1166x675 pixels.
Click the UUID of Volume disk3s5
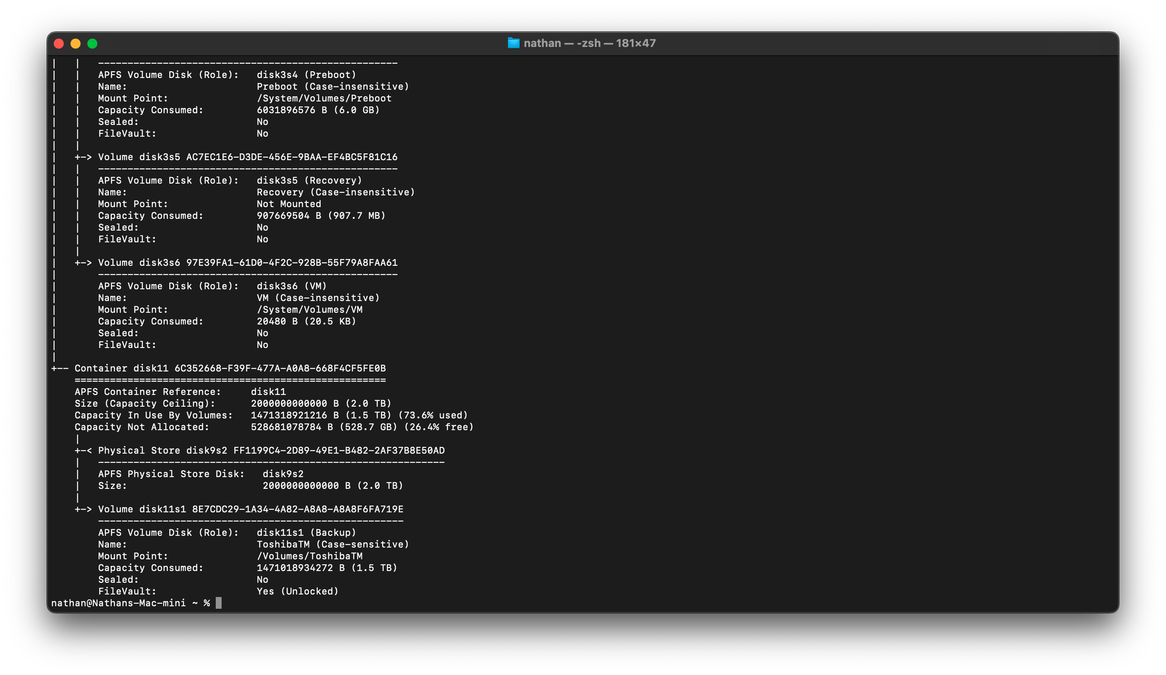(x=291, y=157)
